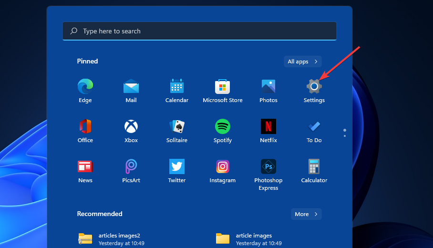Launch the Mail app
Screen dimensions: 433x248
(131, 91)
